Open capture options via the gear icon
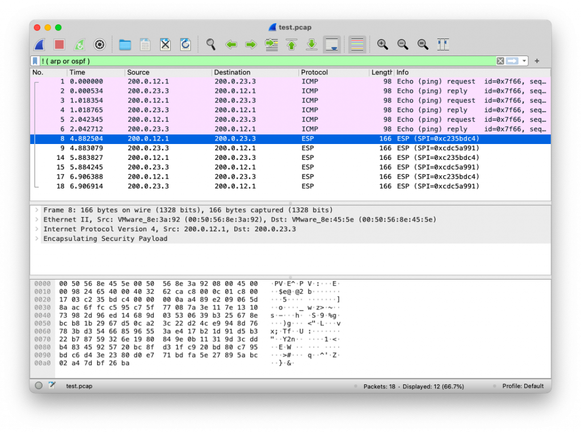581x432 pixels. tap(99, 44)
